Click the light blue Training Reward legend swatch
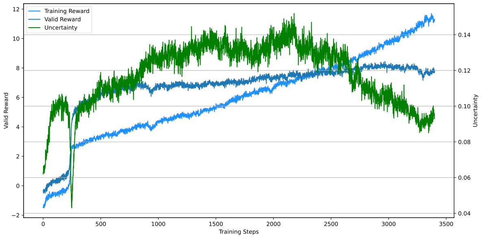The image size is (482, 251). pos(34,11)
